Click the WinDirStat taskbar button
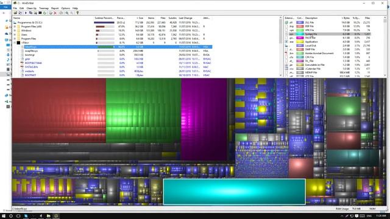Screen dimensions: 390x219 pos(56,216)
